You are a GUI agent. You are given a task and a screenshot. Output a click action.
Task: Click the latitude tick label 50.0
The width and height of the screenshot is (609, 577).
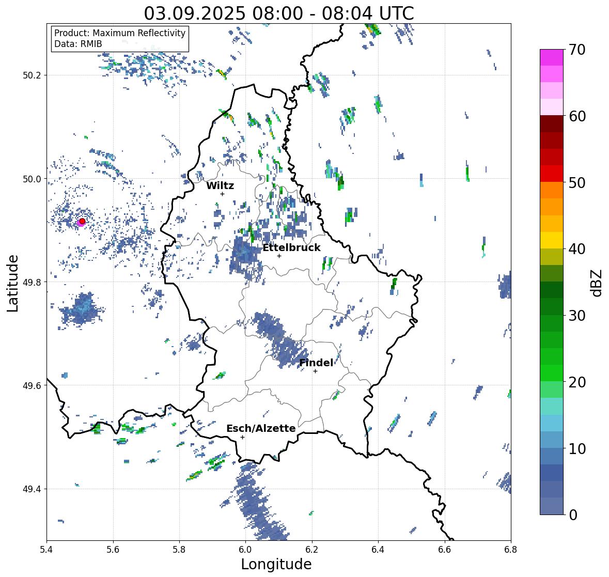pos(32,179)
